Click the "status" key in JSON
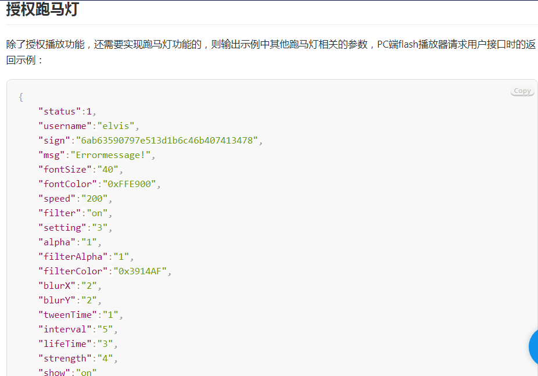Screen dimensions: 538x376 pyautogui.click(x=60, y=112)
